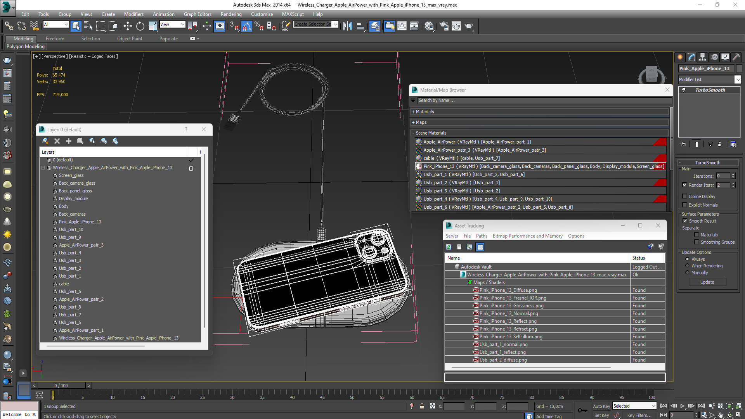This screenshot has width=745, height=419.
Task: Select the Pink_iPhone_13 scene material
Action: point(540,166)
